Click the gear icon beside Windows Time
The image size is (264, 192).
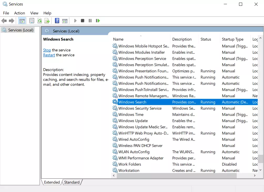pos(115,114)
